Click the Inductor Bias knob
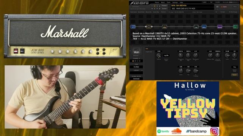 tap(210, 55)
